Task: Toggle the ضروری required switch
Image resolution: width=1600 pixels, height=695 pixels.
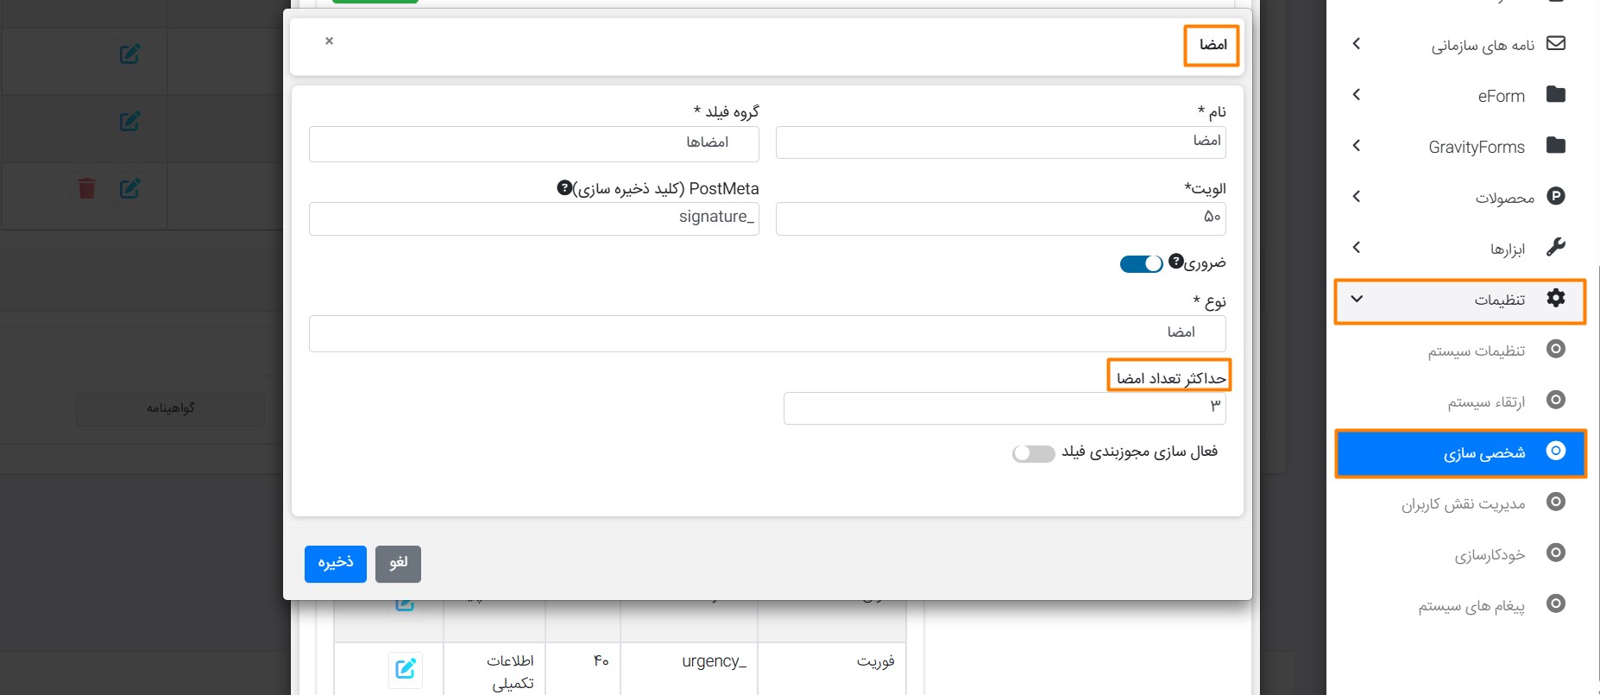Action: tap(1142, 264)
